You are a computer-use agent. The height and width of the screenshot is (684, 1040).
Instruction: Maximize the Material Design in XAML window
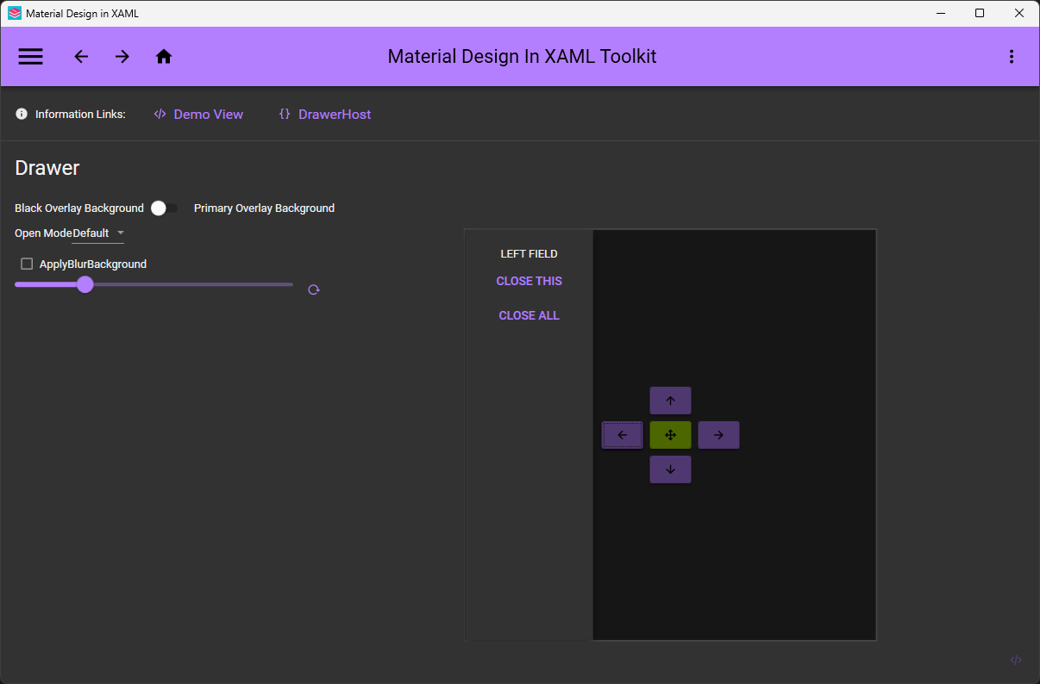tap(980, 13)
